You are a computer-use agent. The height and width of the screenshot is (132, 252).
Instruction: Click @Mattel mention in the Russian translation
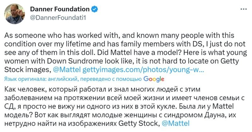[x=177, y=124]
